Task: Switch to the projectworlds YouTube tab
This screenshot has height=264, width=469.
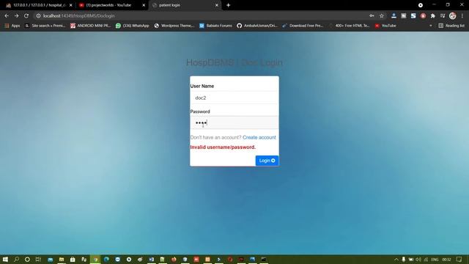Action: pyautogui.click(x=109, y=5)
